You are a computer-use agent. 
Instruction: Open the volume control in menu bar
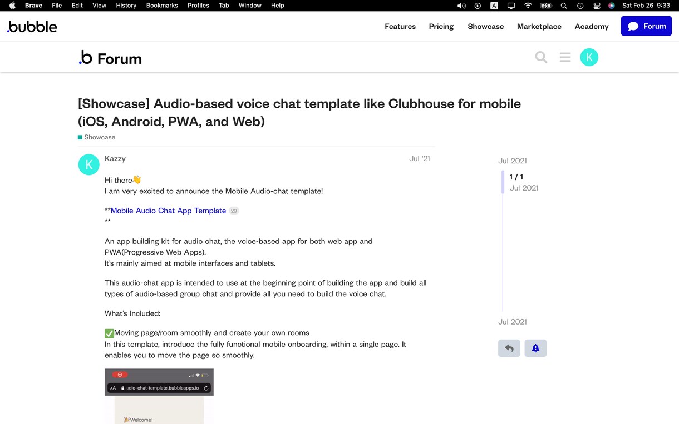point(461,6)
